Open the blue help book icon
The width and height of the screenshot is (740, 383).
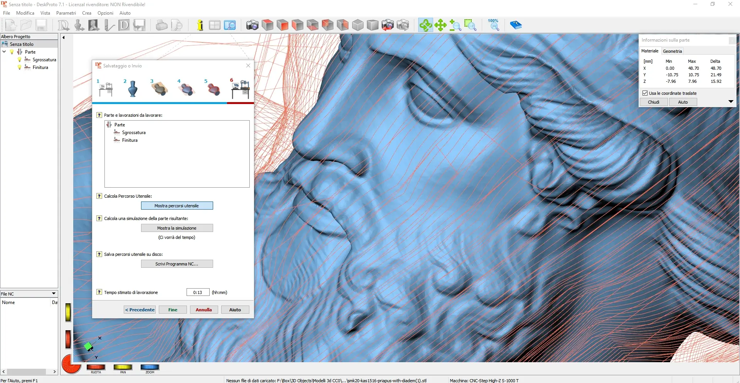click(x=516, y=25)
